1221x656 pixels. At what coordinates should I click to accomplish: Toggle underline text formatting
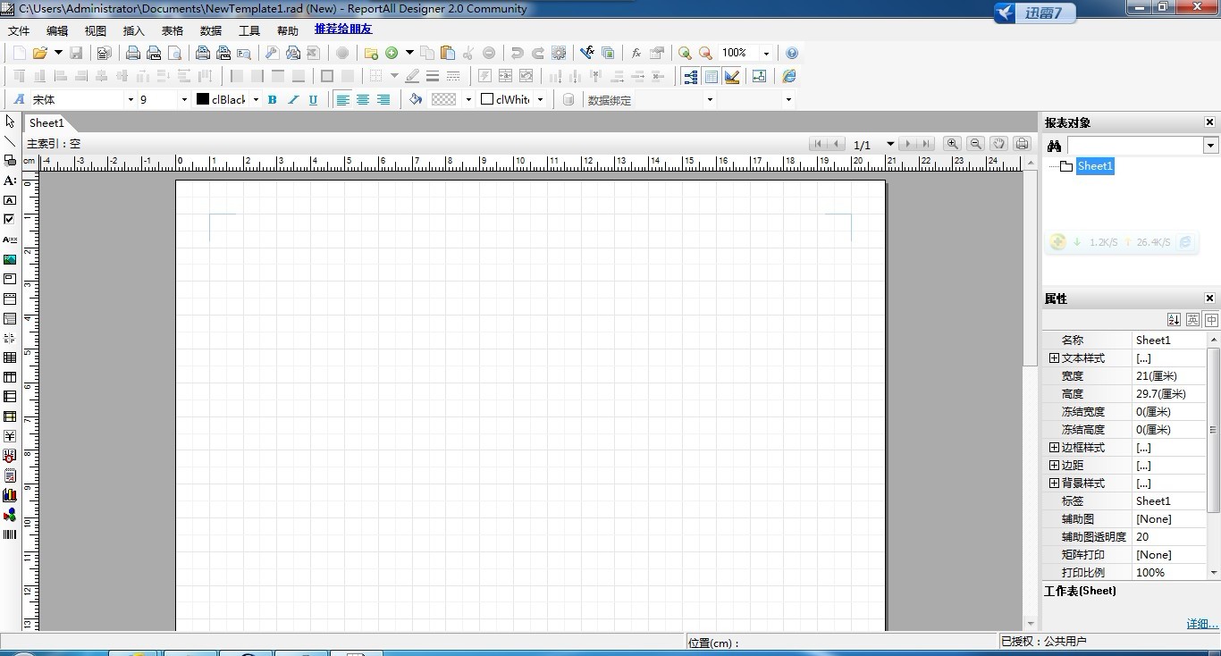[x=313, y=100]
